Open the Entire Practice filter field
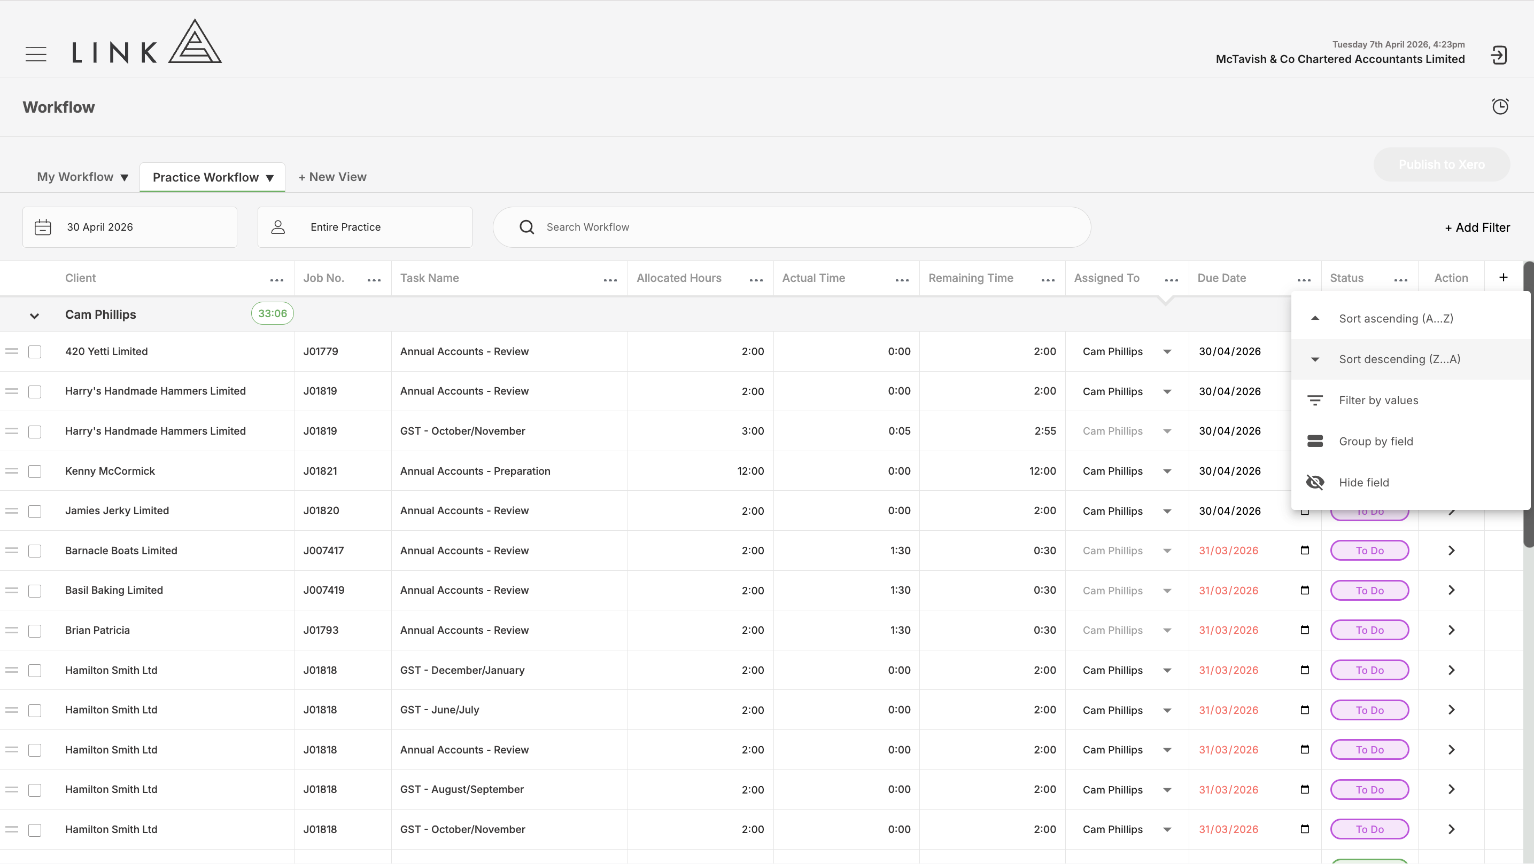Image resolution: width=1534 pixels, height=864 pixels. (365, 227)
